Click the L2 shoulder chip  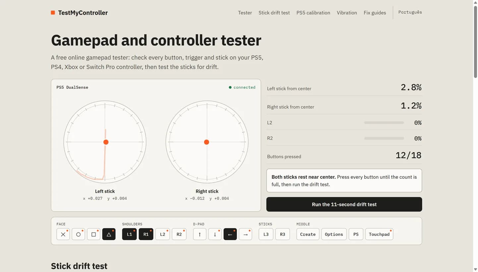pos(162,234)
